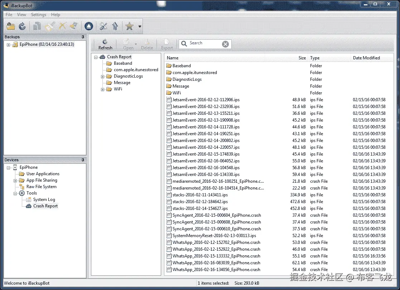Click file icon of WhatsApp_2016-02-16-134056_EpiPhone.crash

pyautogui.click(x=169, y=269)
